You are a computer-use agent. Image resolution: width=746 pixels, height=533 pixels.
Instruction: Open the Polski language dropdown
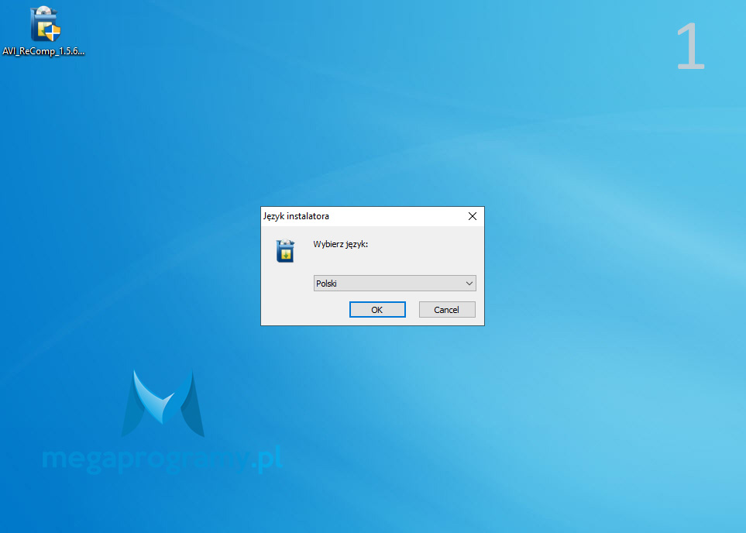(394, 284)
